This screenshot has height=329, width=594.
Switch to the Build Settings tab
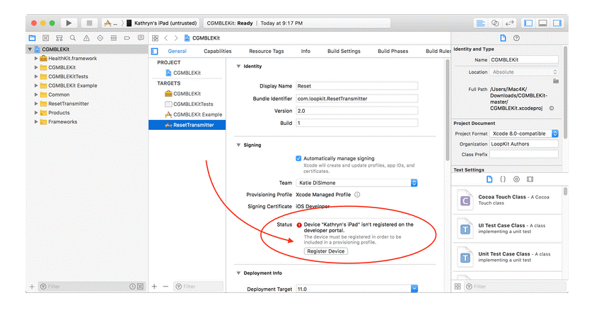pyautogui.click(x=344, y=51)
